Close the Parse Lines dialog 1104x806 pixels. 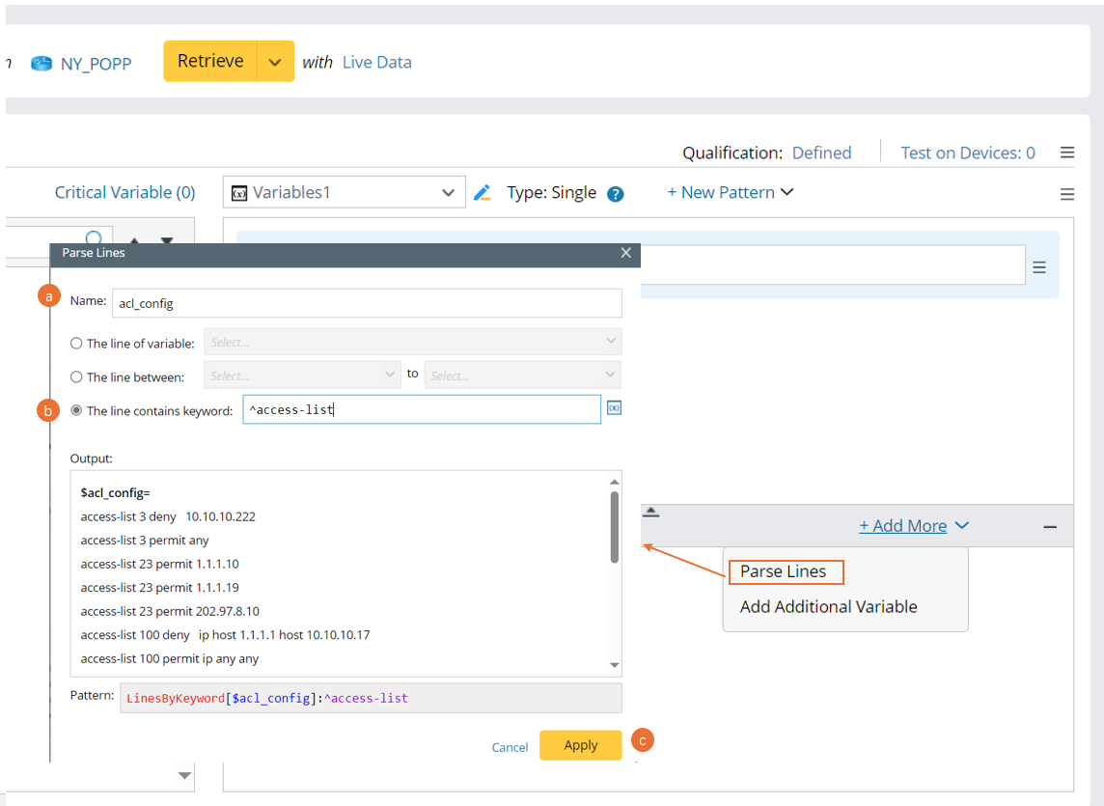click(x=626, y=253)
